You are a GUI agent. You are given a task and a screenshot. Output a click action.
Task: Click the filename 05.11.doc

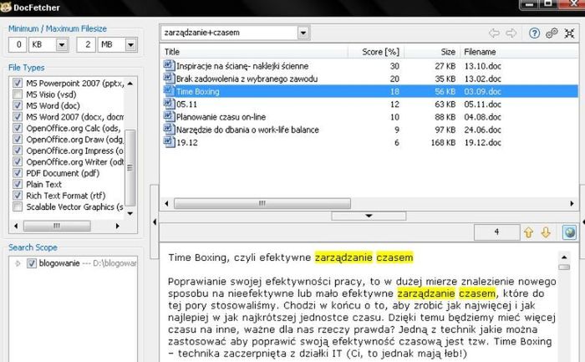[x=482, y=105]
